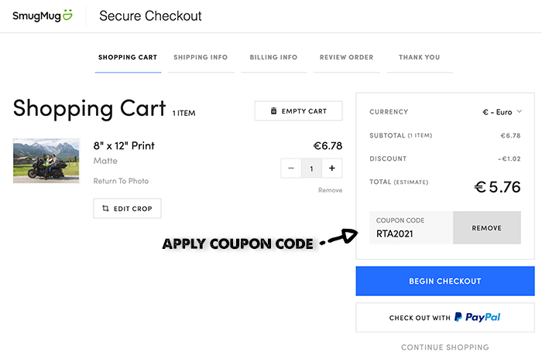
Task: Click the currency dropdown chevron arrow
Action: point(520,111)
